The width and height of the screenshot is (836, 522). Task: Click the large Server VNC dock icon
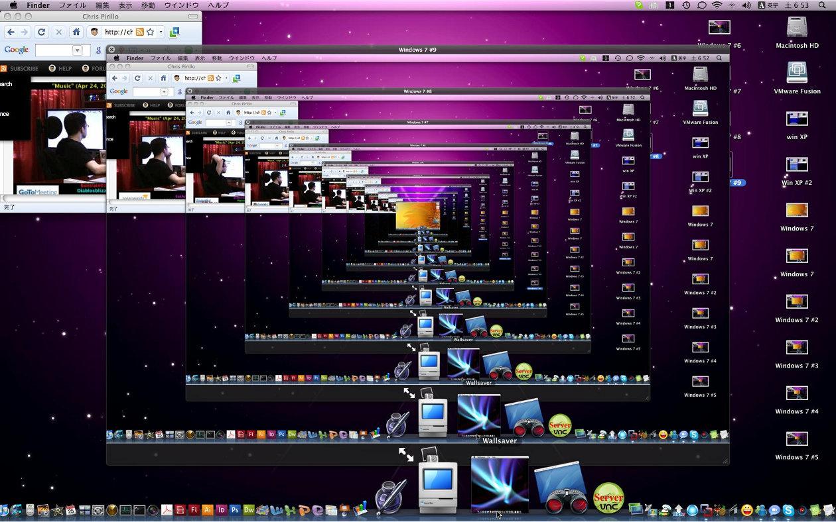tap(608, 497)
